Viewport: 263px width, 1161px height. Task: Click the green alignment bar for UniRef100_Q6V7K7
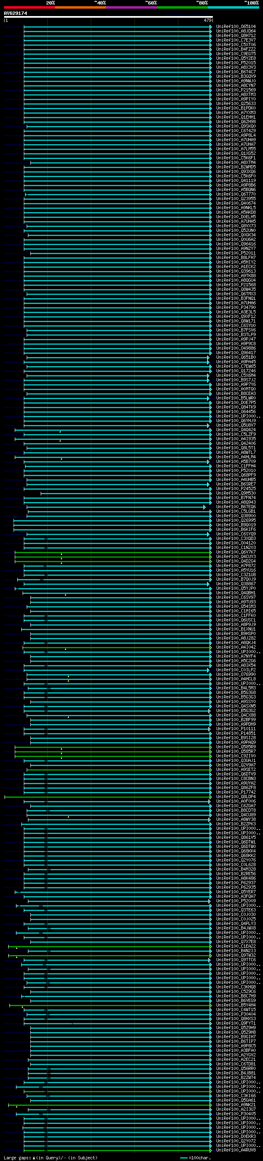(113, 552)
